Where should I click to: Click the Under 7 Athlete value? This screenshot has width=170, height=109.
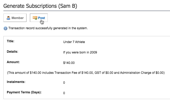coord(74,42)
